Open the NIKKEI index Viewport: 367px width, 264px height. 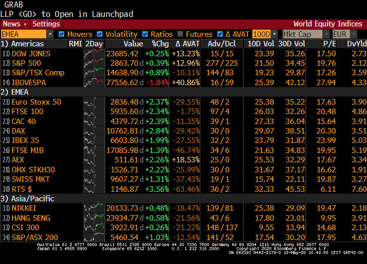pos(24,208)
